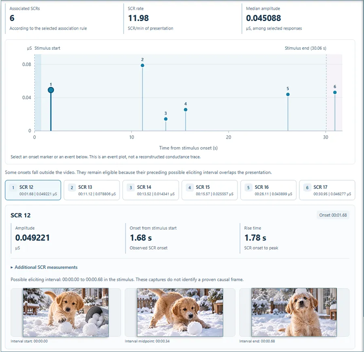Click the onset value 1.68 s
This screenshot has height=352, width=364.
(x=141, y=238)
